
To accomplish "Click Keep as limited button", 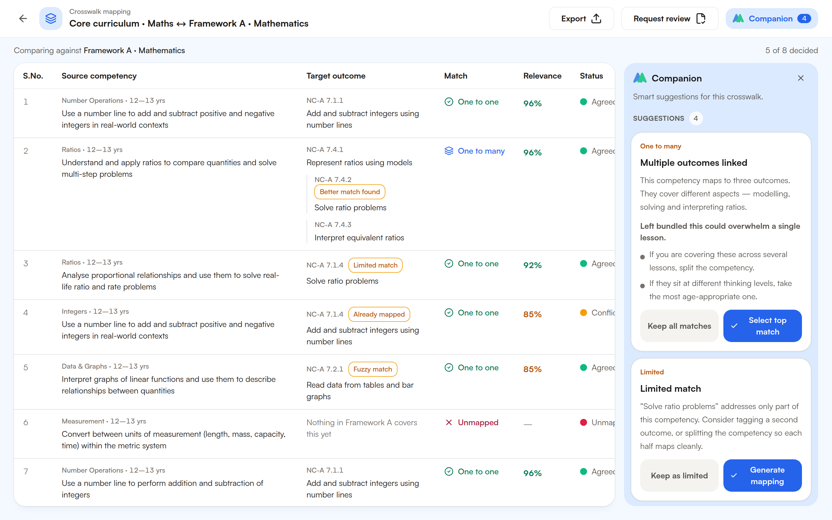I will [679, 476].
